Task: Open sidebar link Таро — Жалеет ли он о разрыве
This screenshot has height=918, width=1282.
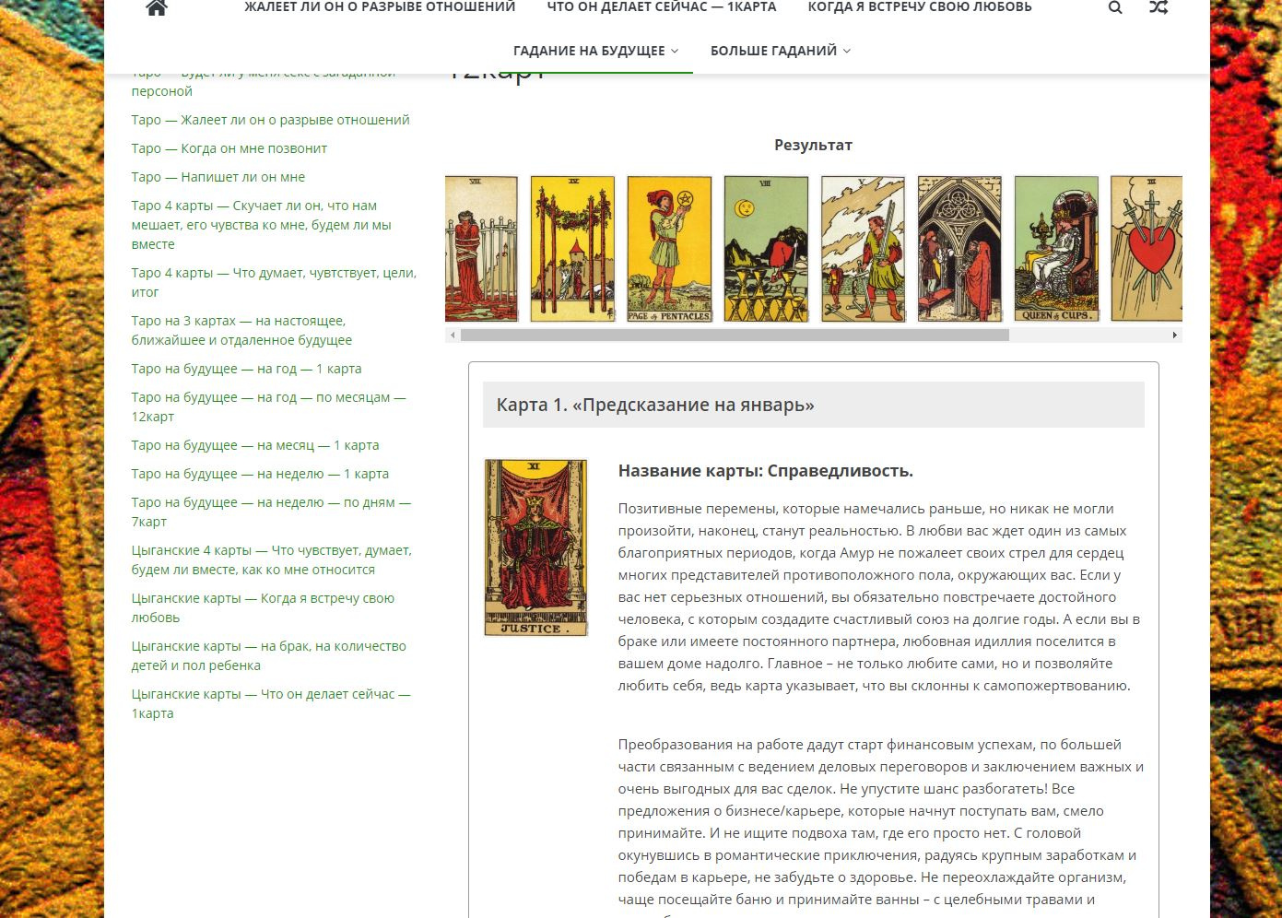Action: [270, 120]
